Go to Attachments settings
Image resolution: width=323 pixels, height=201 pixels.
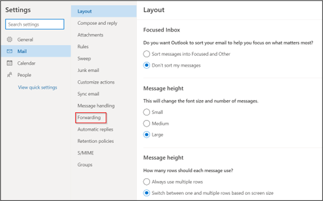(x=91, y=35)
